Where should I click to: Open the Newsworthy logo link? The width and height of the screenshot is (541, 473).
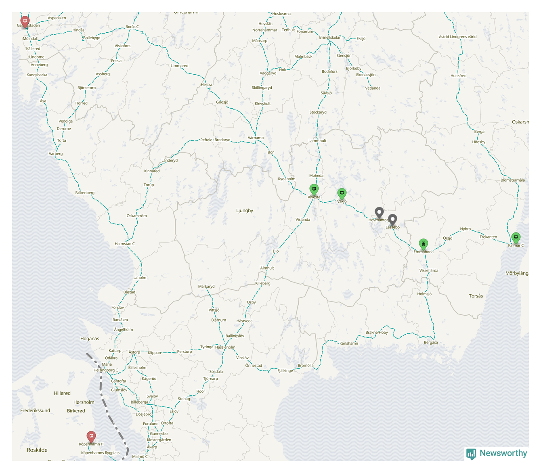click(x=497, y=454)
